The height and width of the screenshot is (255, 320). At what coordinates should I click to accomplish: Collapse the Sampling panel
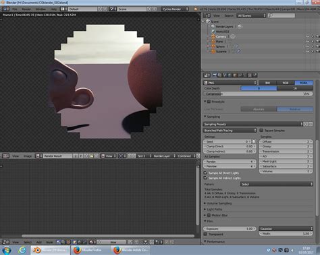(212, 116)
